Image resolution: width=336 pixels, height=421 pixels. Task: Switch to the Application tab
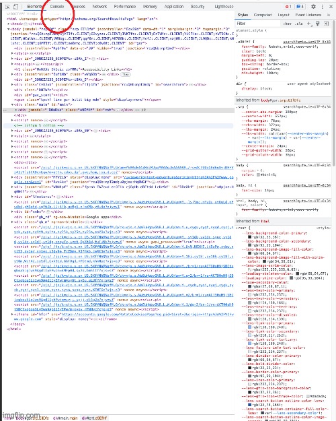coord(174,7)
